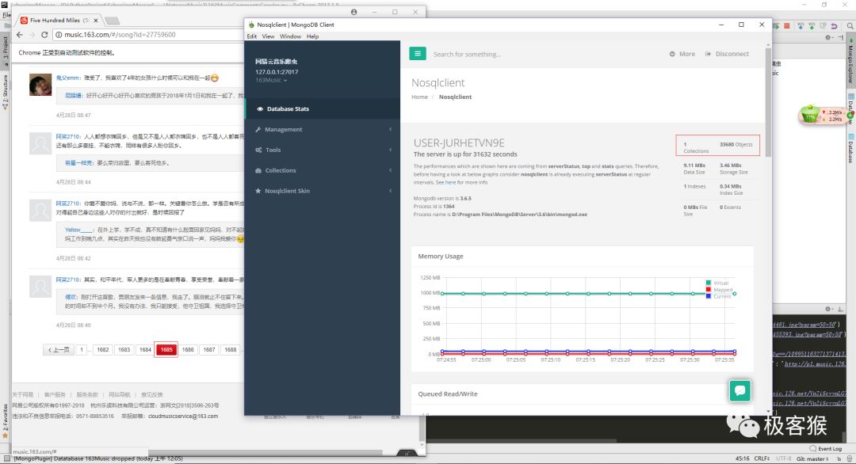Expand the Management menu chevron

[x=390, y=129]
